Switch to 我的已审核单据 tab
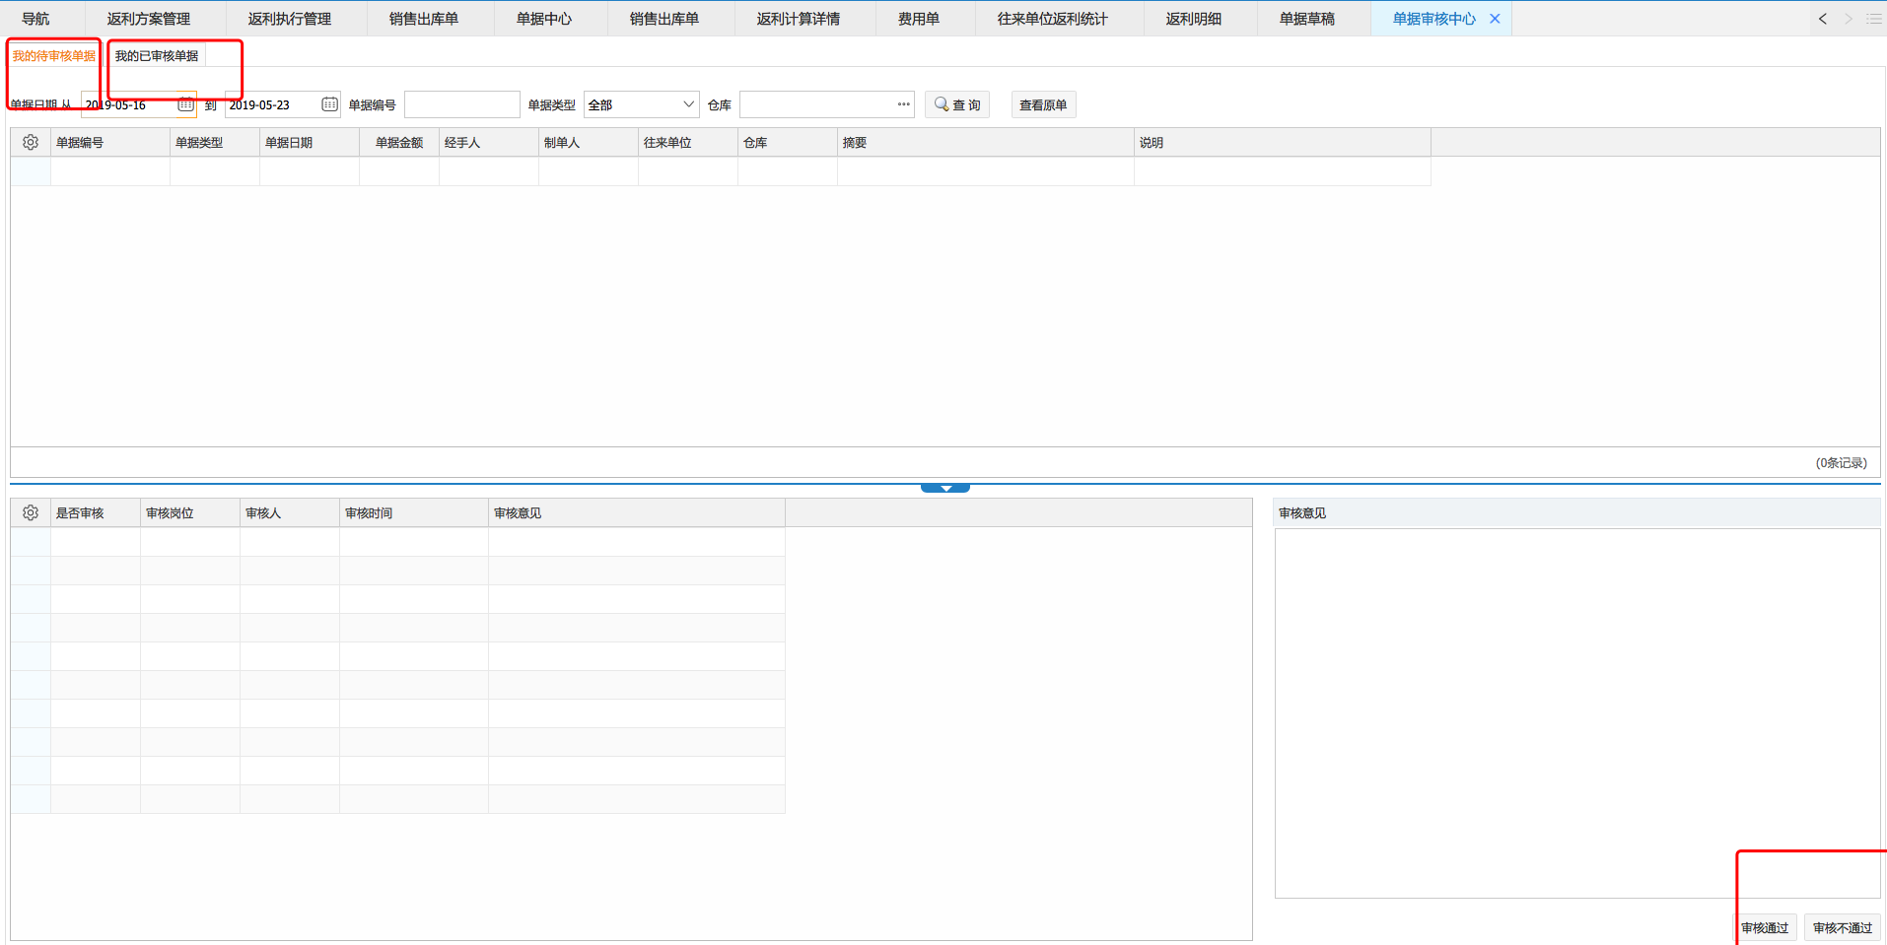 157,56
